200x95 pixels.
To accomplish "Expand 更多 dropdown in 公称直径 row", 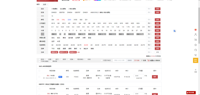I will tap(150, 23).
